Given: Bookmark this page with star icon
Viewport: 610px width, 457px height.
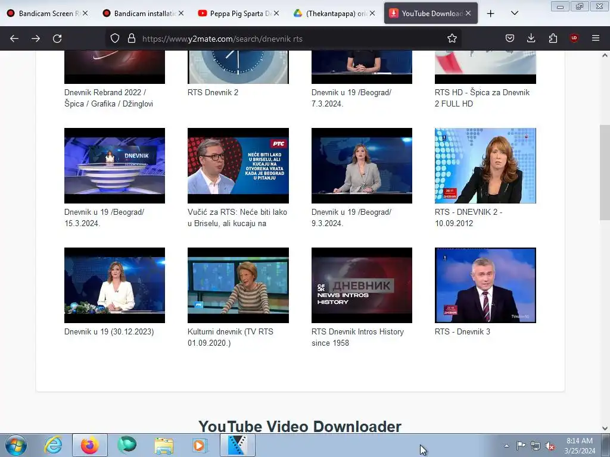Looking at the screenshot, I should (452, 39).
